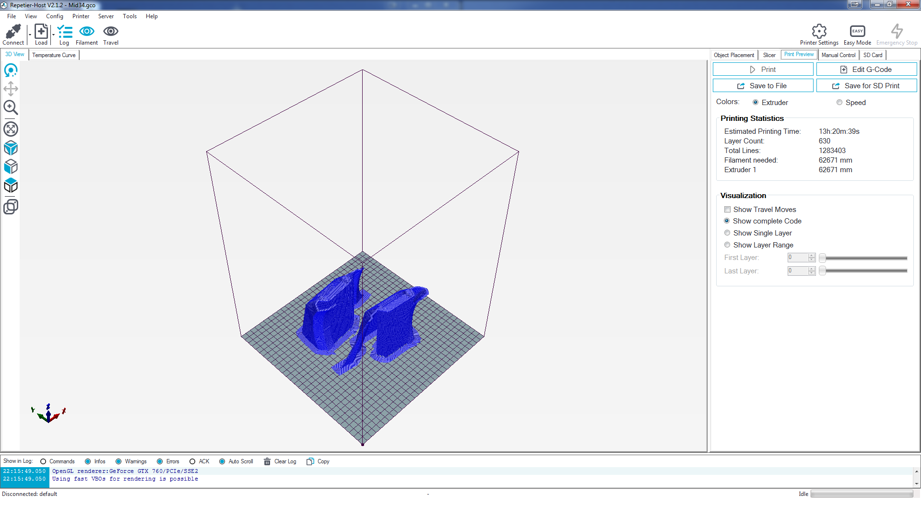Toggle the Log list icon

(x=64, y=32)
